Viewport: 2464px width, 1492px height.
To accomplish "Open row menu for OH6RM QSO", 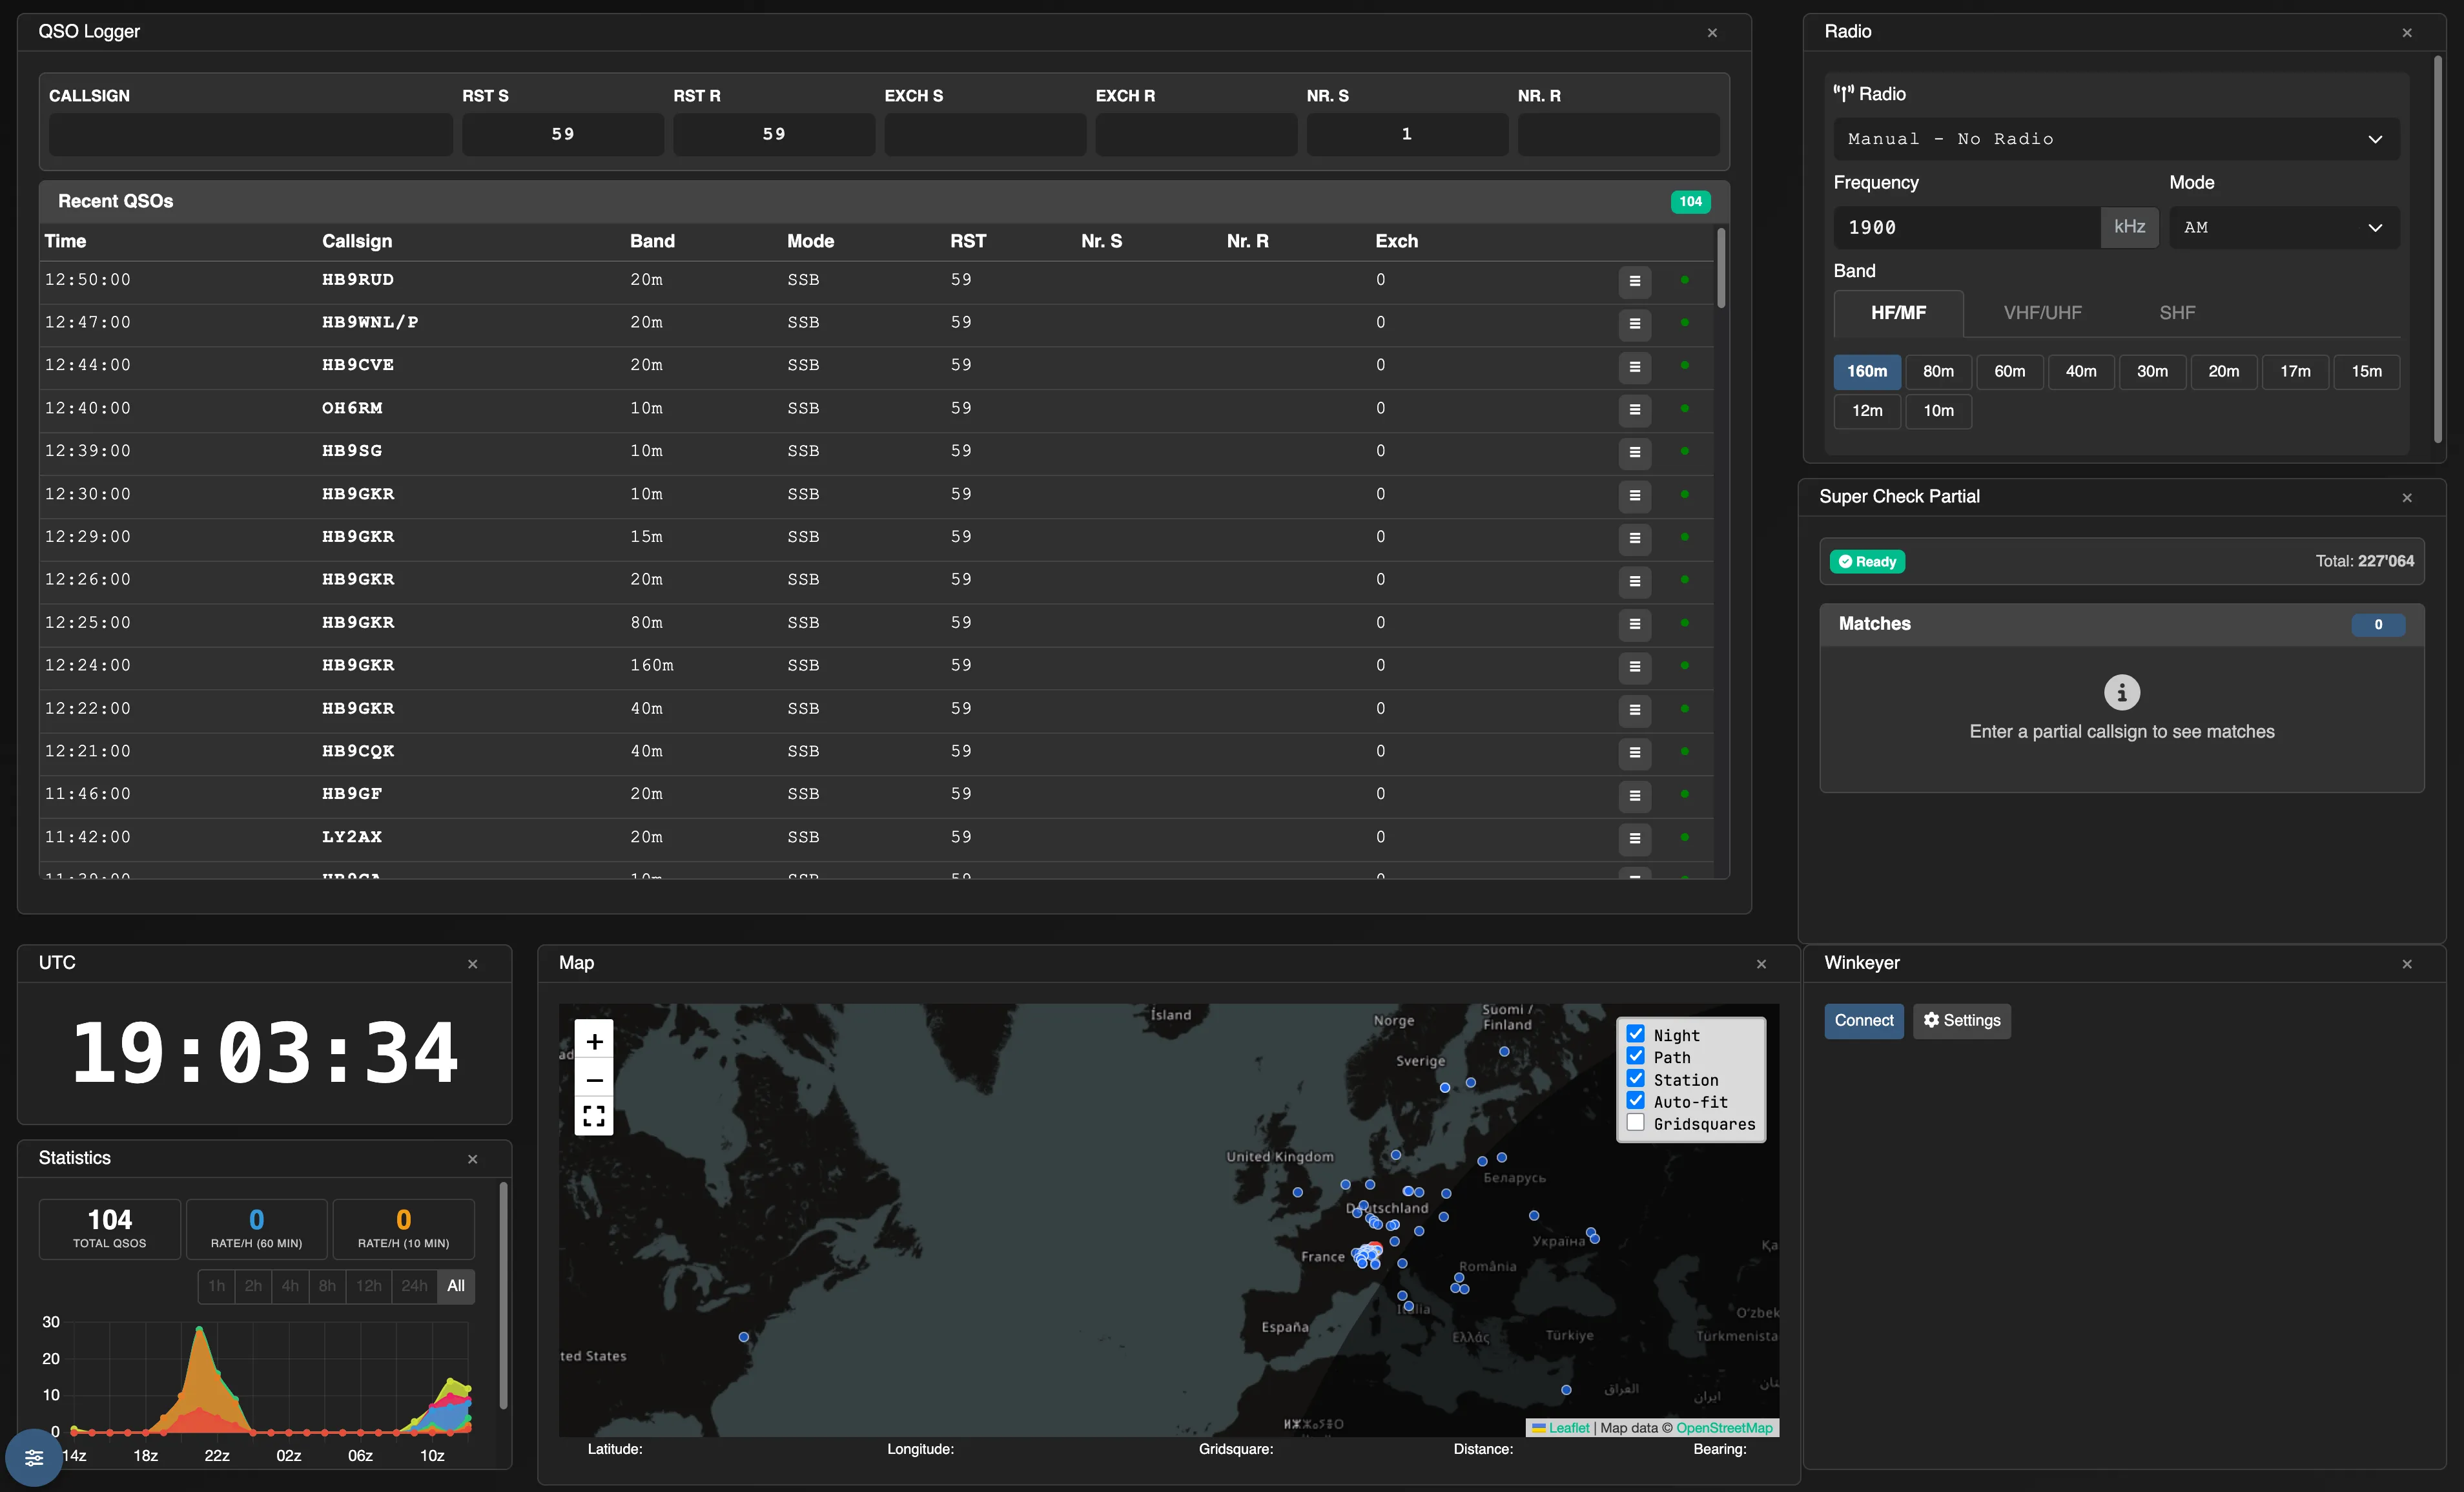I will pyautogui.click(x=1634, y=410).
